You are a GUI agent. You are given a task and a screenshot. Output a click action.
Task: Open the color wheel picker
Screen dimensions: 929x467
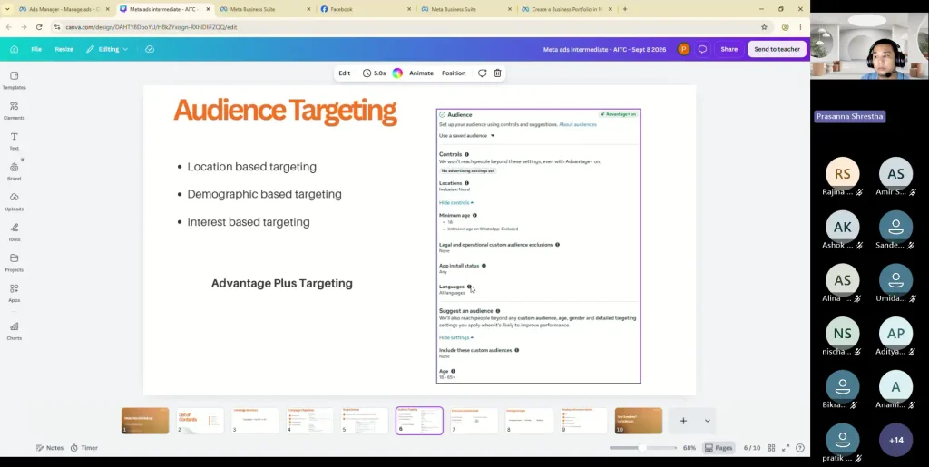[397, 73]
